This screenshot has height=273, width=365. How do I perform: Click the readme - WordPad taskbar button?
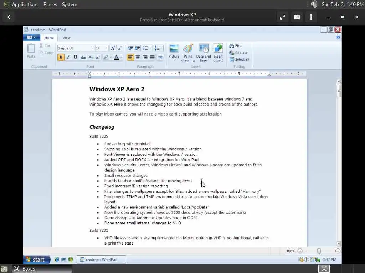(x=101, y=259)
